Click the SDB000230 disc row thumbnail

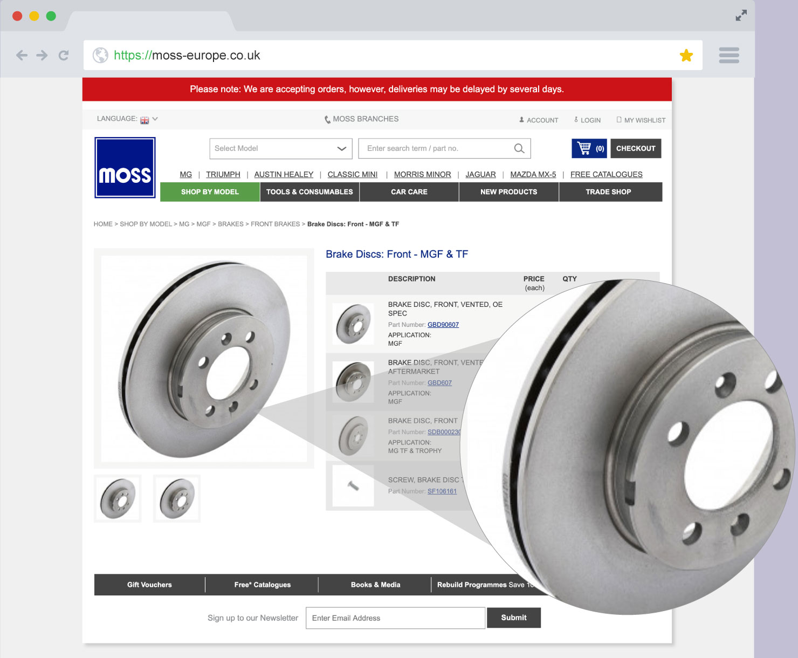click(353, 436)
